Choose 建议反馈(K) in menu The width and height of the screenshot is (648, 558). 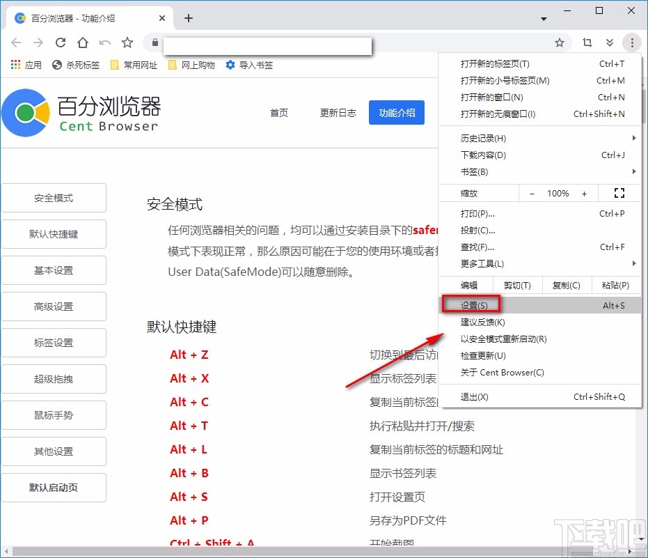point(539,323)
